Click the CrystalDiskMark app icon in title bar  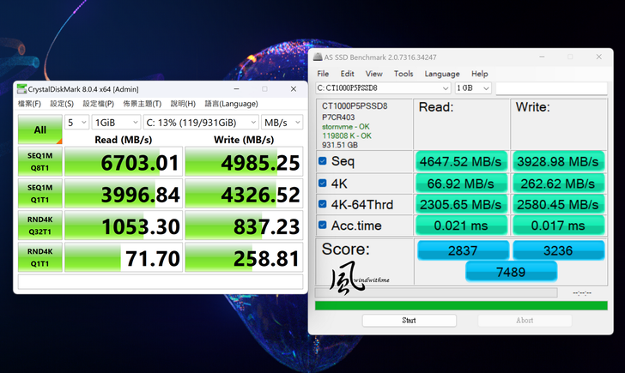[x=21, y=89]
